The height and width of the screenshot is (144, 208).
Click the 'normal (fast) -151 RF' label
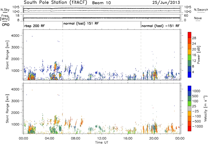coord(160,26)
